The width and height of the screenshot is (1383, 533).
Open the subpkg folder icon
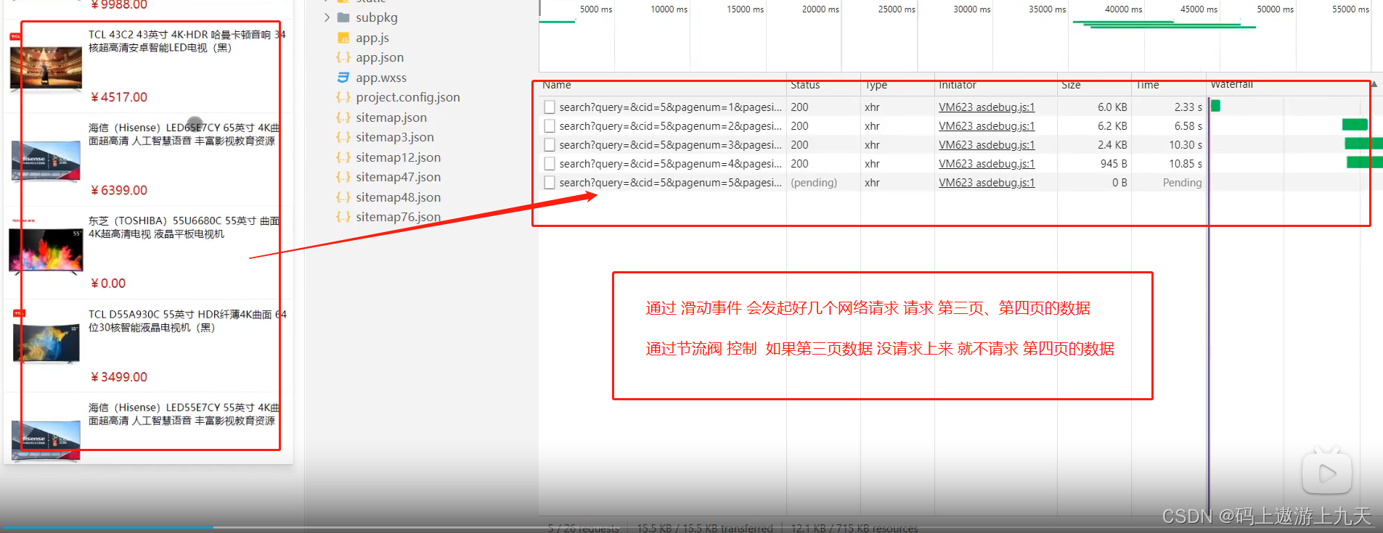(343, 17)
